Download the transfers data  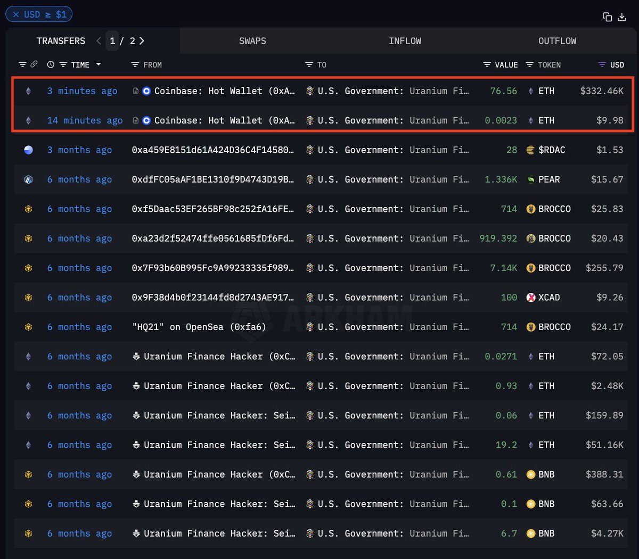(x=622, y=17)
